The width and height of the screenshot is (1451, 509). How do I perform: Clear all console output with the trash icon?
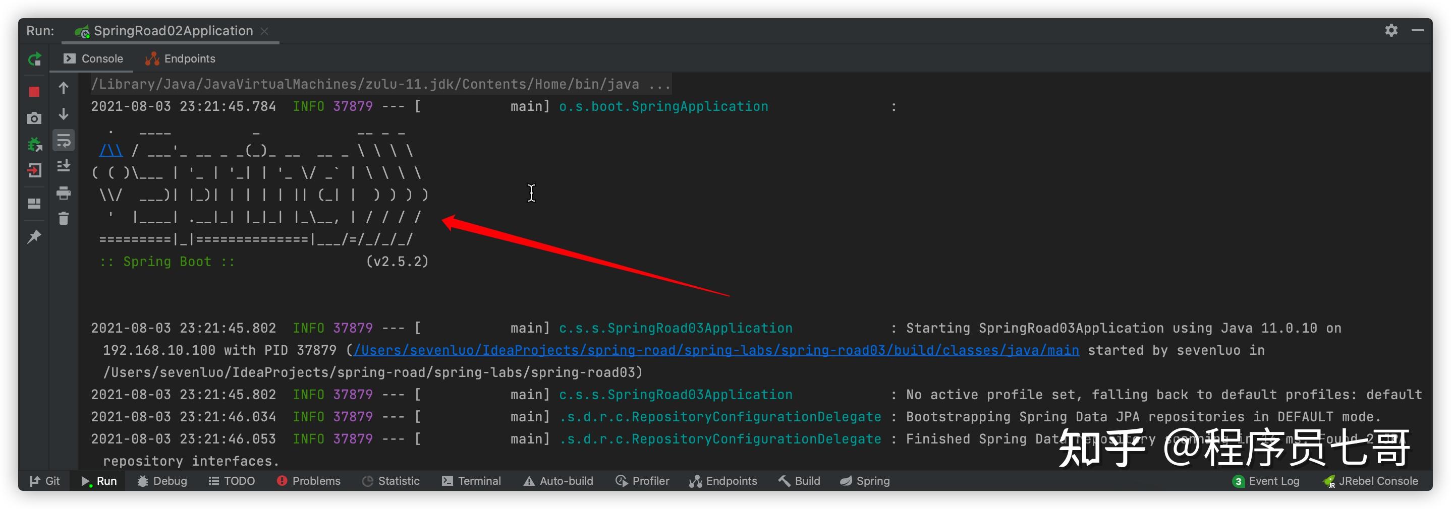[64, 218]
